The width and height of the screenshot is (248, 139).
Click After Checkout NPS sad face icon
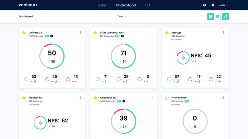point(140,79)
